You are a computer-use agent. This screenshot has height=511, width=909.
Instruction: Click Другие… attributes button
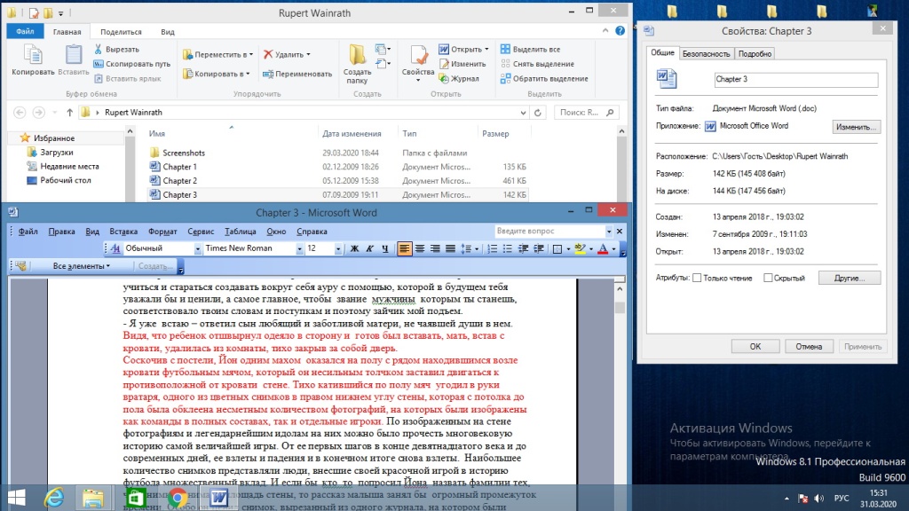tap(850, 278)
